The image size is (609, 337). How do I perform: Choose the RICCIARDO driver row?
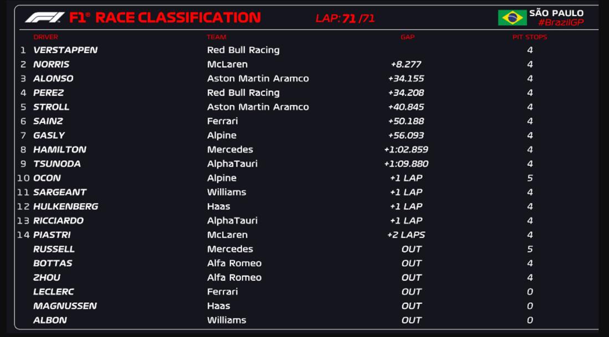pos(58,220)
